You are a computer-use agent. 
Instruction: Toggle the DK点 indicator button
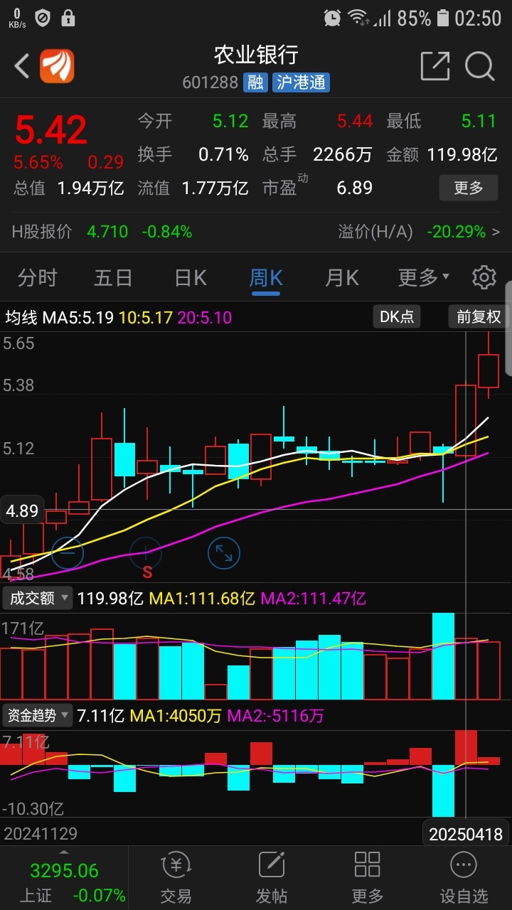pos(397,316)
